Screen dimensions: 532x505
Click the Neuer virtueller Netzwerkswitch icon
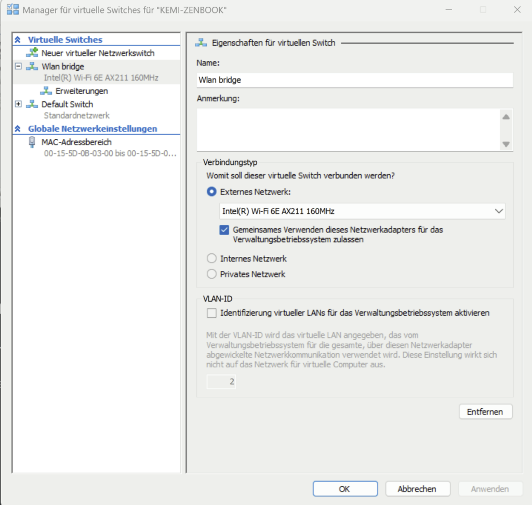point(32,53)
